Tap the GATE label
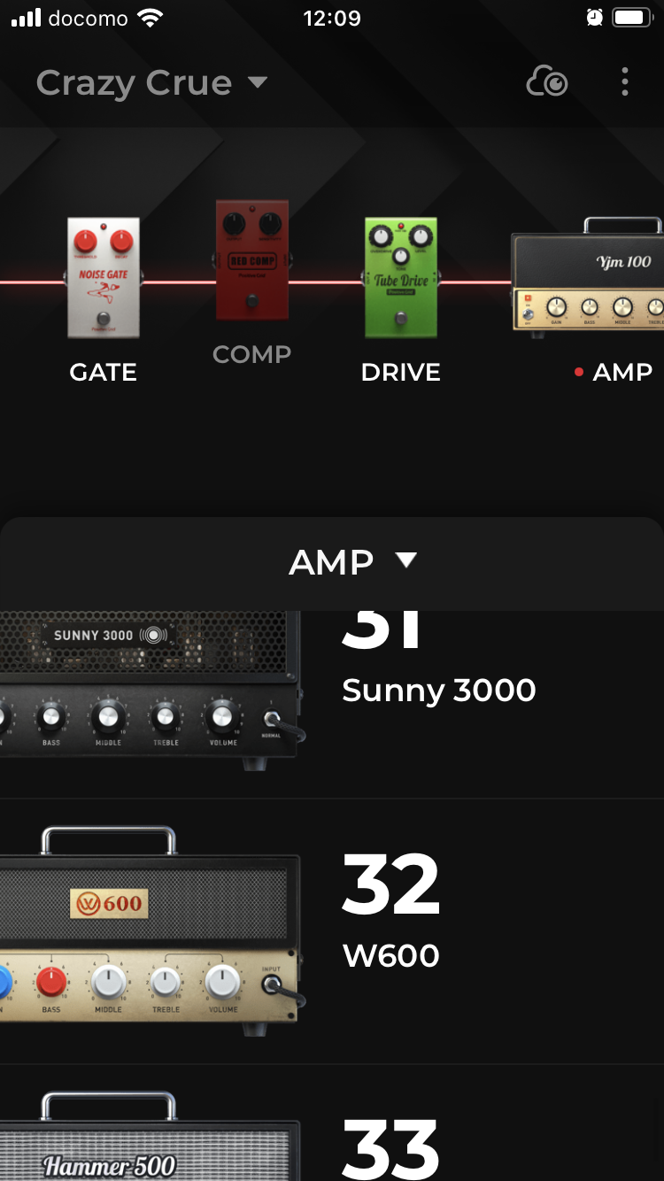This screenshot has height=1181, width=664. [103, 372]
